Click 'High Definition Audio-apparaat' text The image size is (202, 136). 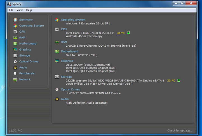coord(86,103)
